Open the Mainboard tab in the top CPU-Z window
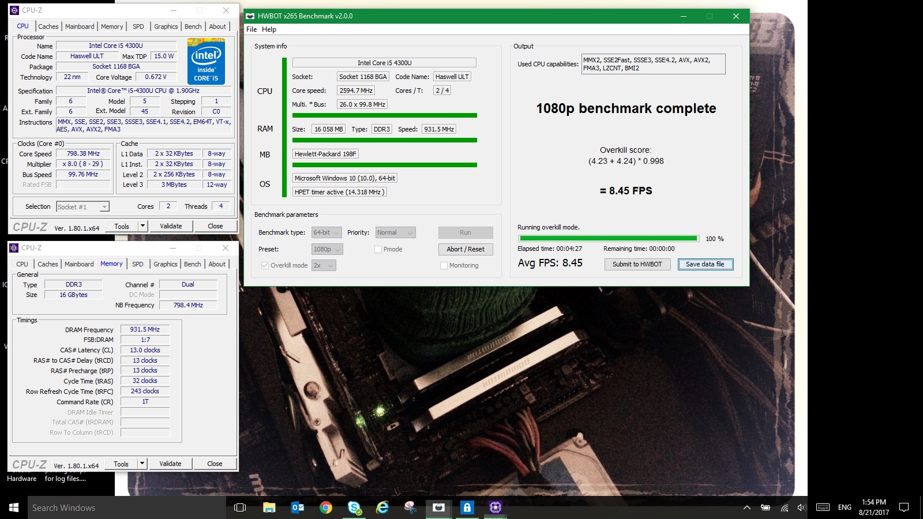The width and height of the screenshot is (923, 519). 80,27
